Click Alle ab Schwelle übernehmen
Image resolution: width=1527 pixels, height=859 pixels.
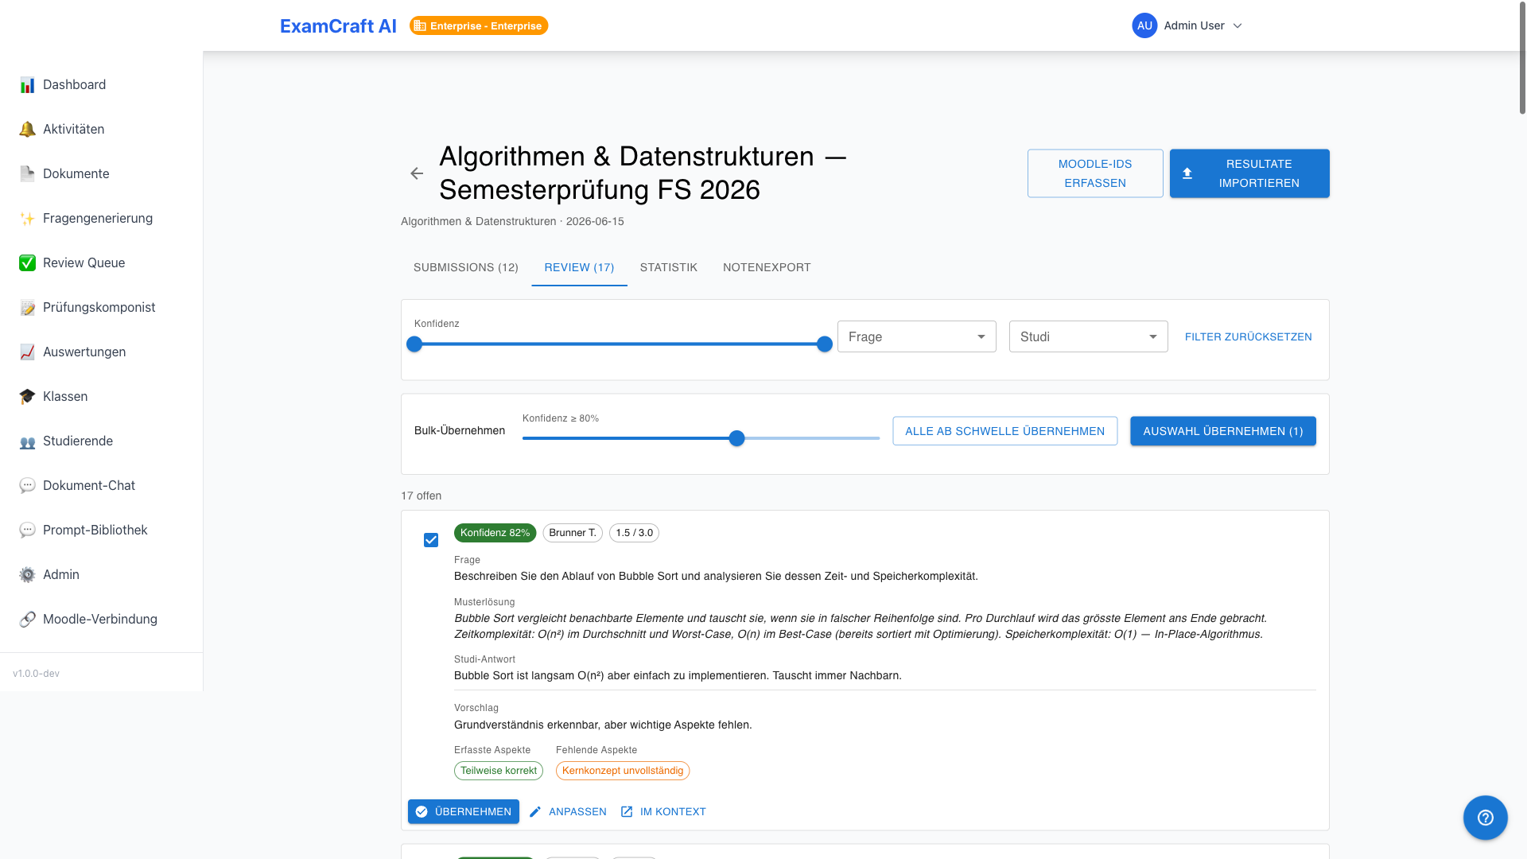click(x=1004, y=431)
